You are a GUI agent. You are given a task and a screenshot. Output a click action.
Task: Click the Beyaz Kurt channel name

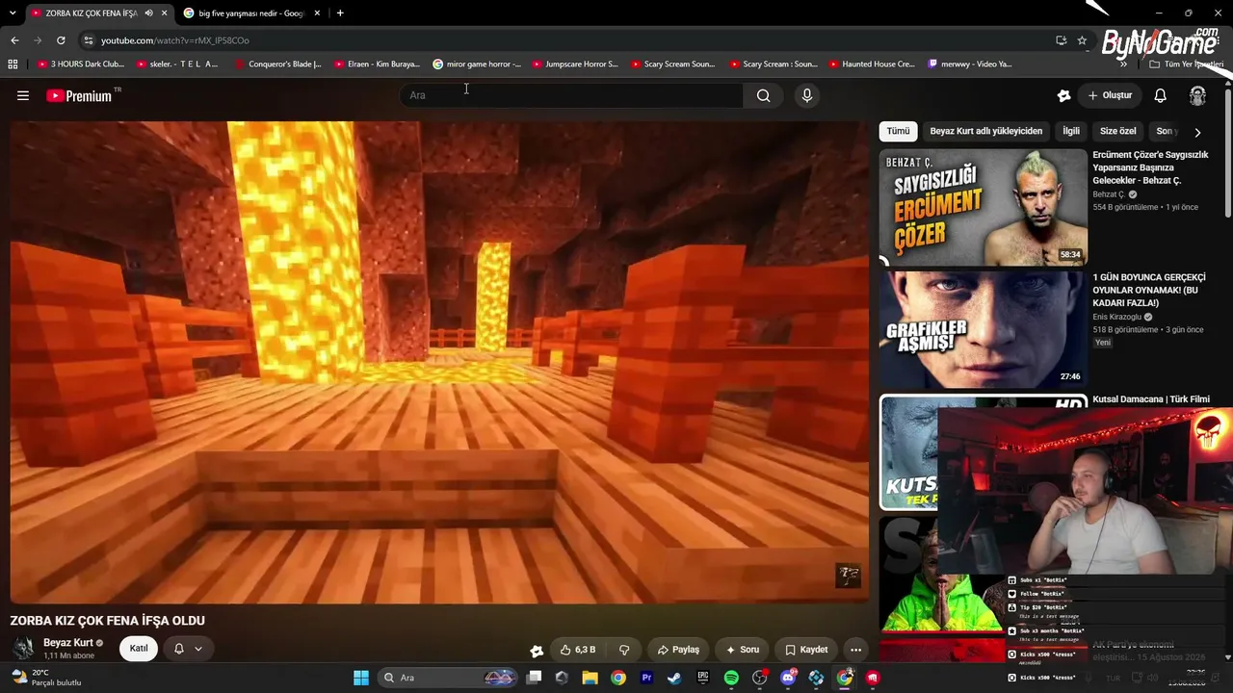68,643
